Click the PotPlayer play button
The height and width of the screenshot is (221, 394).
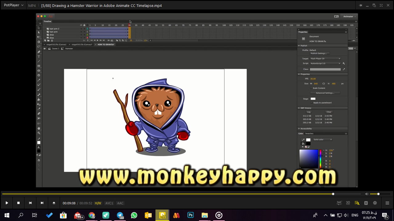coord(7,203)
